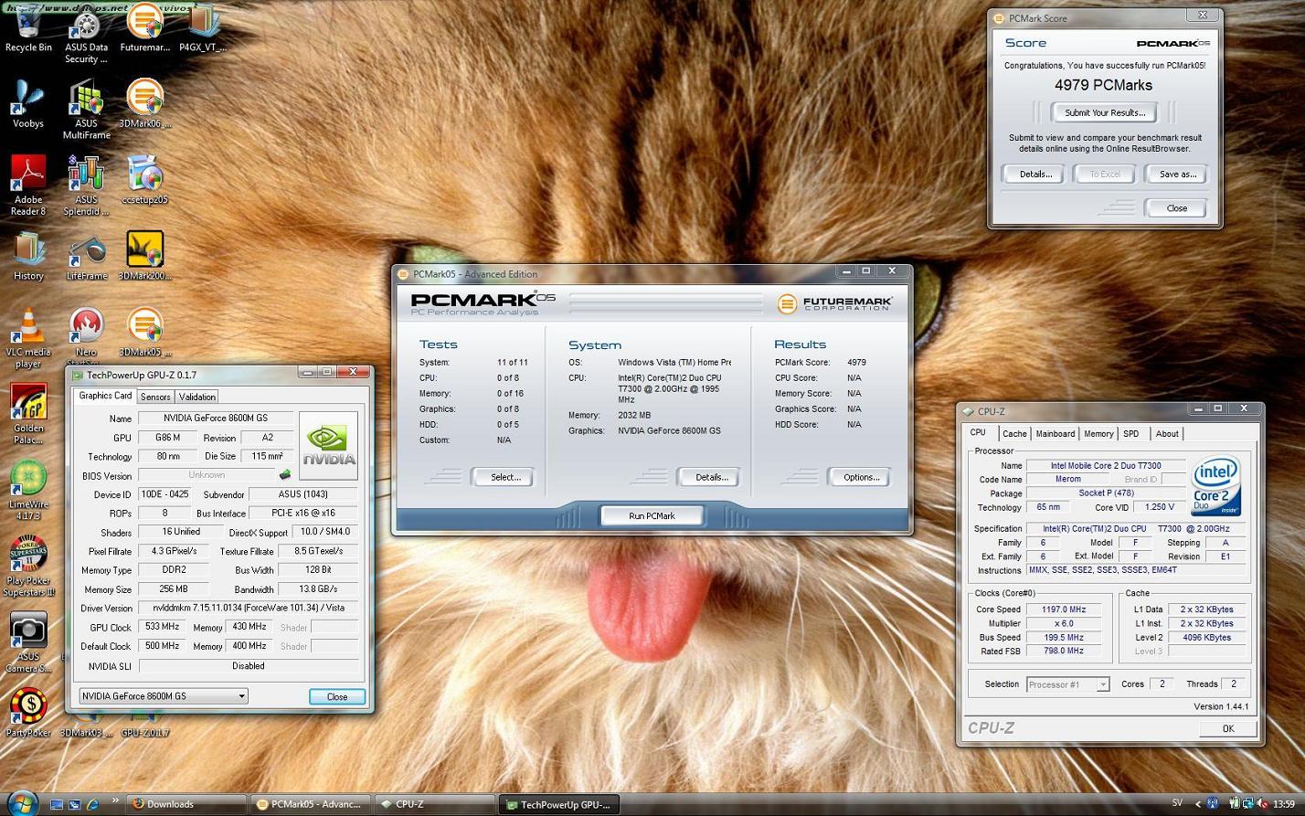Open the Adobe Reader 8 desktop icon
The height and width of the screenshot is (816, 1305).
pyautogui.click(x=28, y=185)
